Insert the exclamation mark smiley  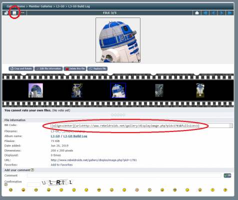tap(212, 190)
